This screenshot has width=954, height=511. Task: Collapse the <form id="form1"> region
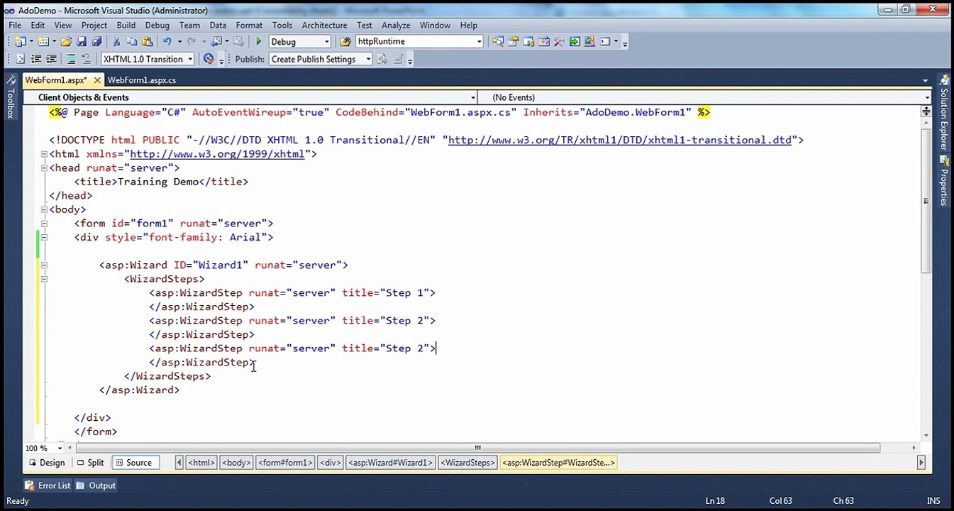click(x=44, y=224)
